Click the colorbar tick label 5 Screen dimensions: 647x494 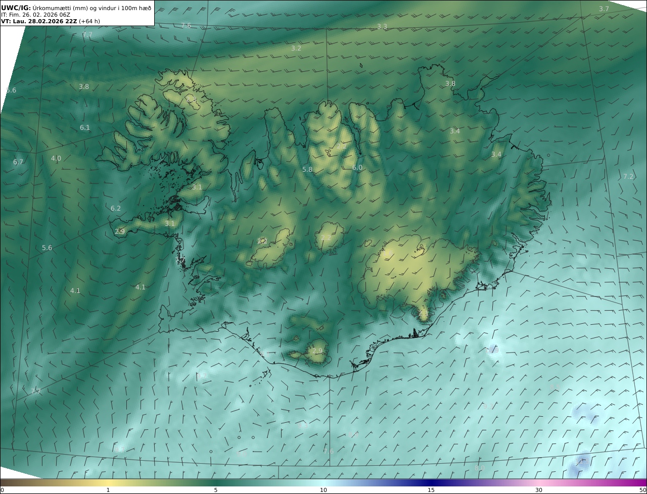216,490
